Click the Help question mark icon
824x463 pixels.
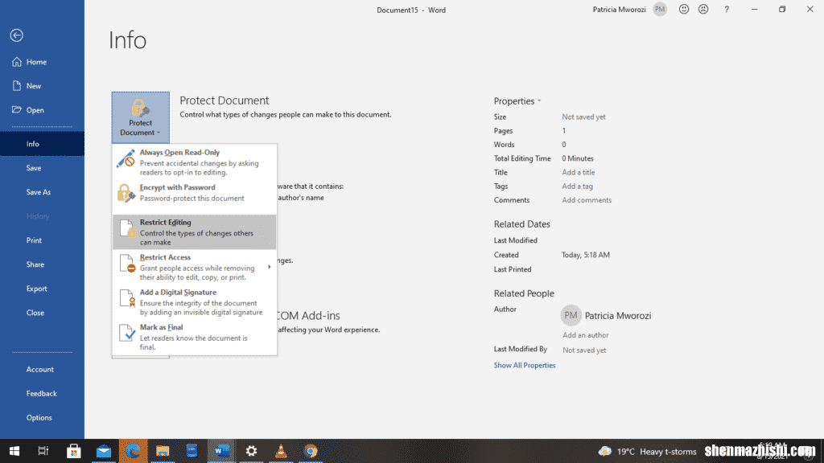click(727, 10)
